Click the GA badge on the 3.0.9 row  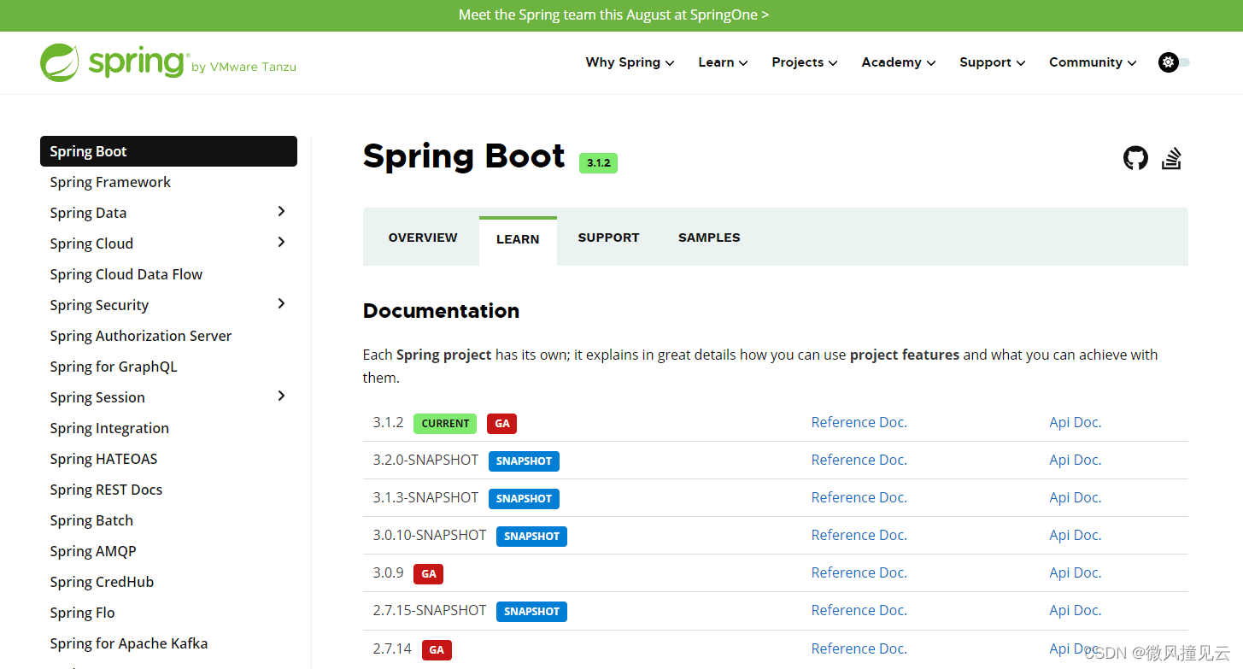click(429, 573)
